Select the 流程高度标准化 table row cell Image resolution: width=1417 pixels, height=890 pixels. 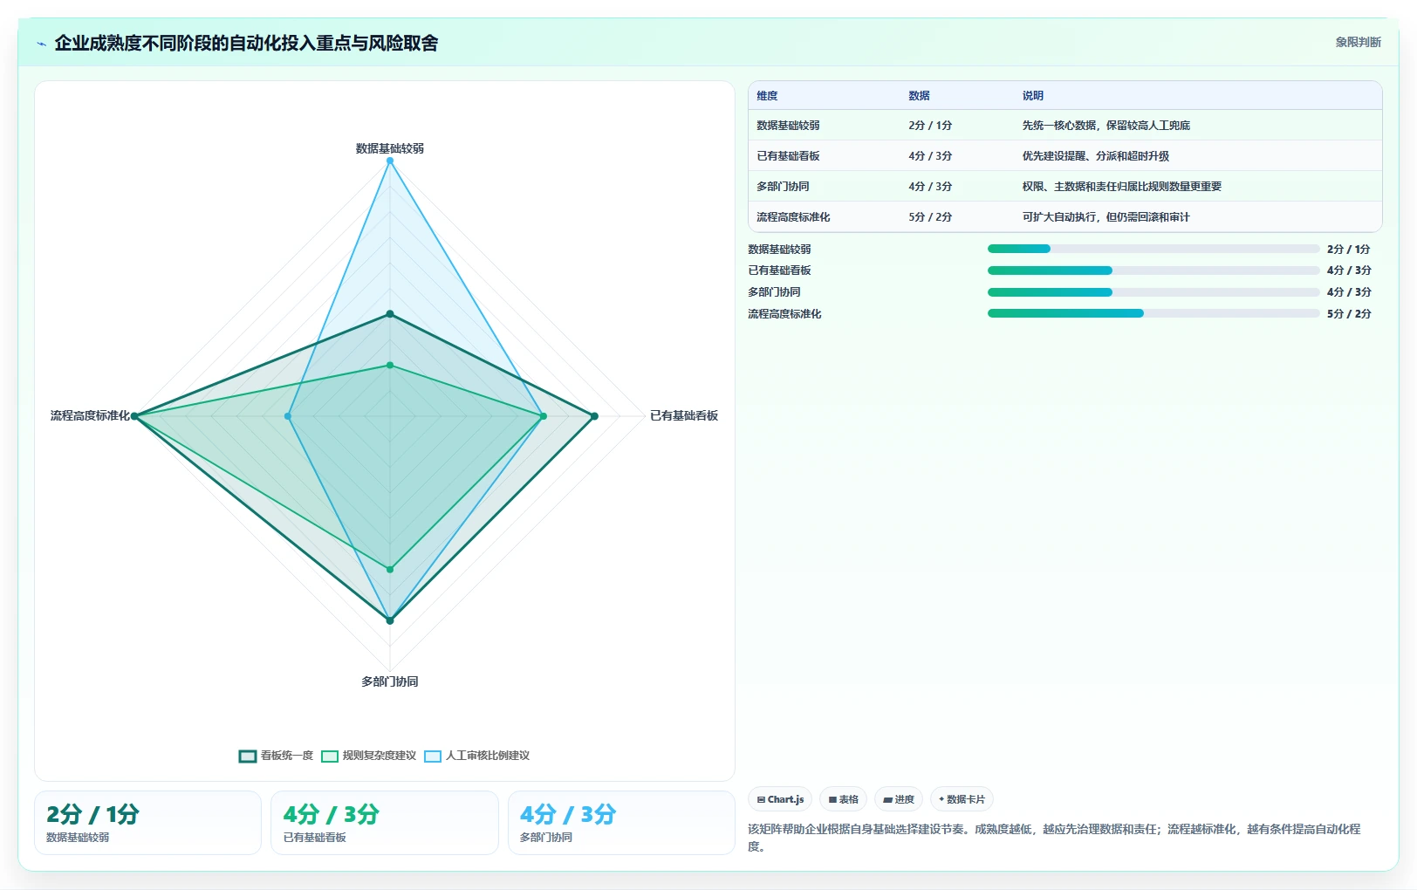coord(793,217)
